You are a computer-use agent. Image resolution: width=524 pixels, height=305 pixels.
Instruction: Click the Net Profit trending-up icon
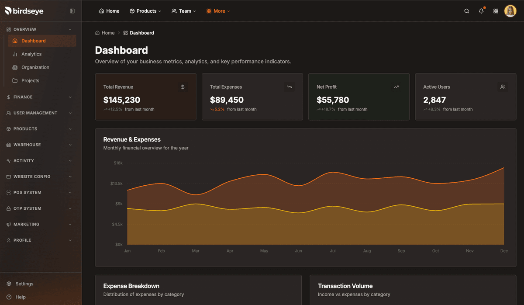396,87
